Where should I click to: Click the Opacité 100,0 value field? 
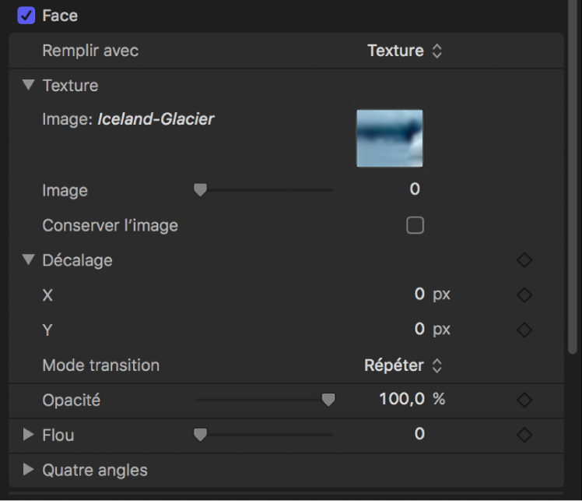click(402, 400)
